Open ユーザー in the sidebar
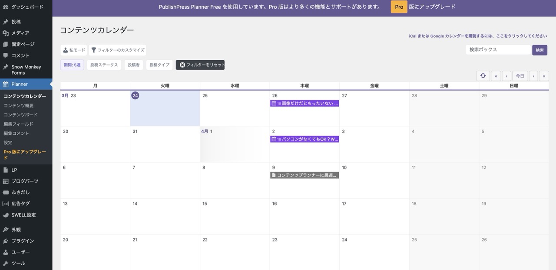 (x=20, y=252)
